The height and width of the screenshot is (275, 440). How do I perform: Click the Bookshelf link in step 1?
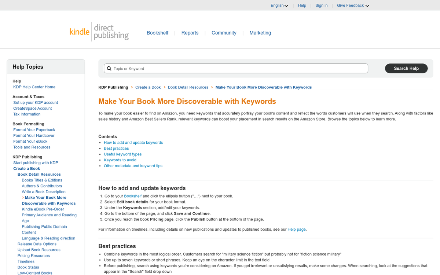pyautogui.click(x=133, y=196)
